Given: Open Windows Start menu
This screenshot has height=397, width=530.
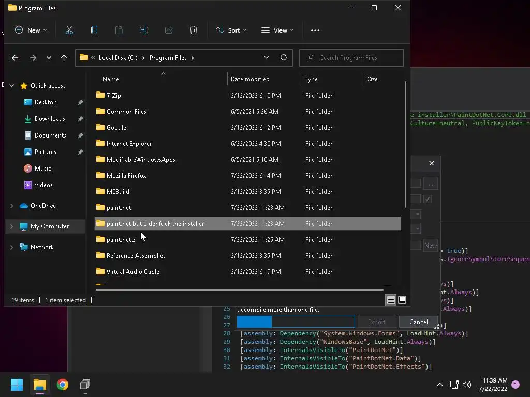Looking at the screenshot, I should (17, 385).
